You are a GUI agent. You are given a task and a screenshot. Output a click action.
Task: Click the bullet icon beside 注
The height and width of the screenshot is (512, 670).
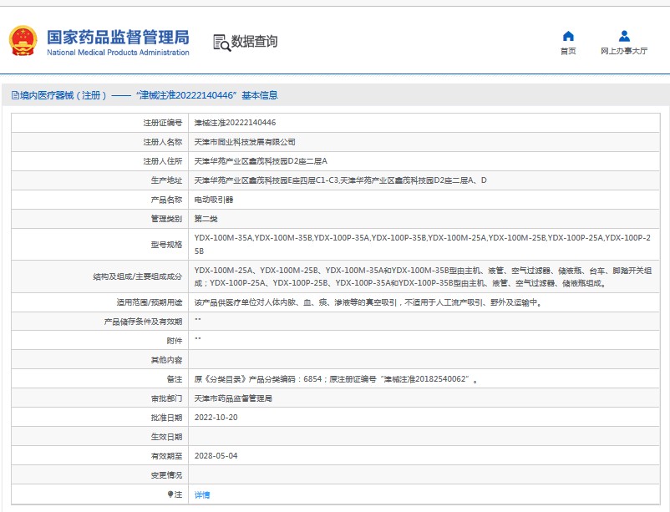coord(171,494)
